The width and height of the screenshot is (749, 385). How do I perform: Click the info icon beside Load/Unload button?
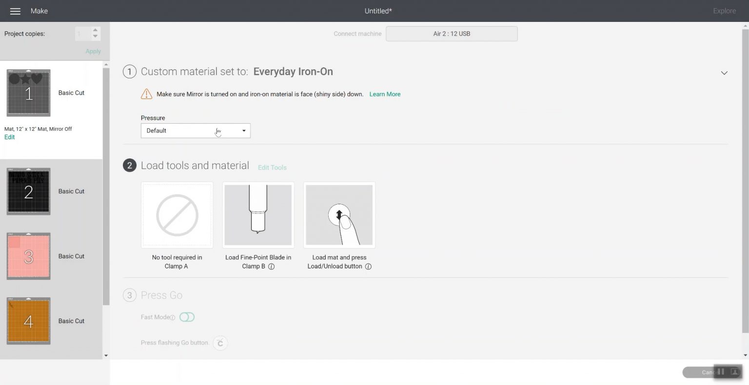click(369, 267)
